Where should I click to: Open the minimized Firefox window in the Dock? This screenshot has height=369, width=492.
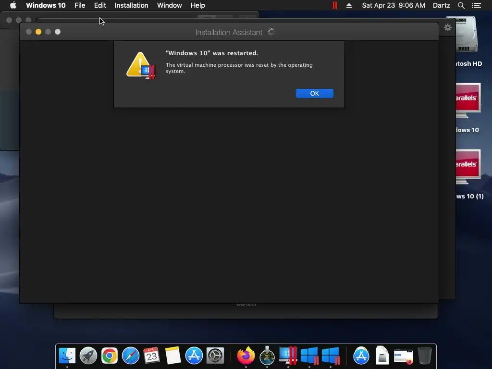404,356
